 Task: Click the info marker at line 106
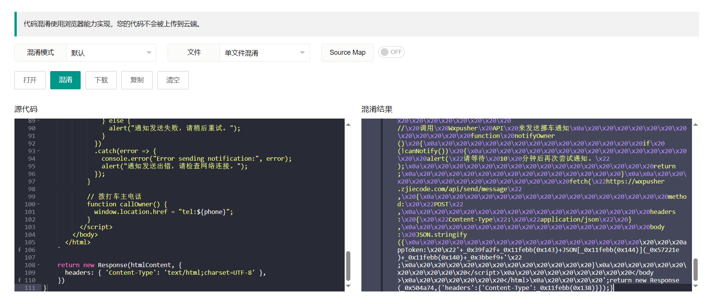pyautogui.click(x=19, y=250)
